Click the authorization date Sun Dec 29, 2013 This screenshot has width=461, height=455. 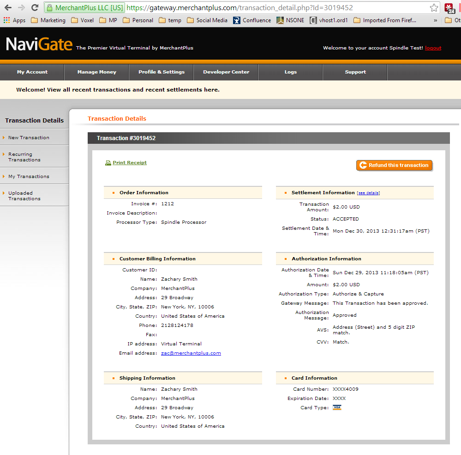point(380,273)
